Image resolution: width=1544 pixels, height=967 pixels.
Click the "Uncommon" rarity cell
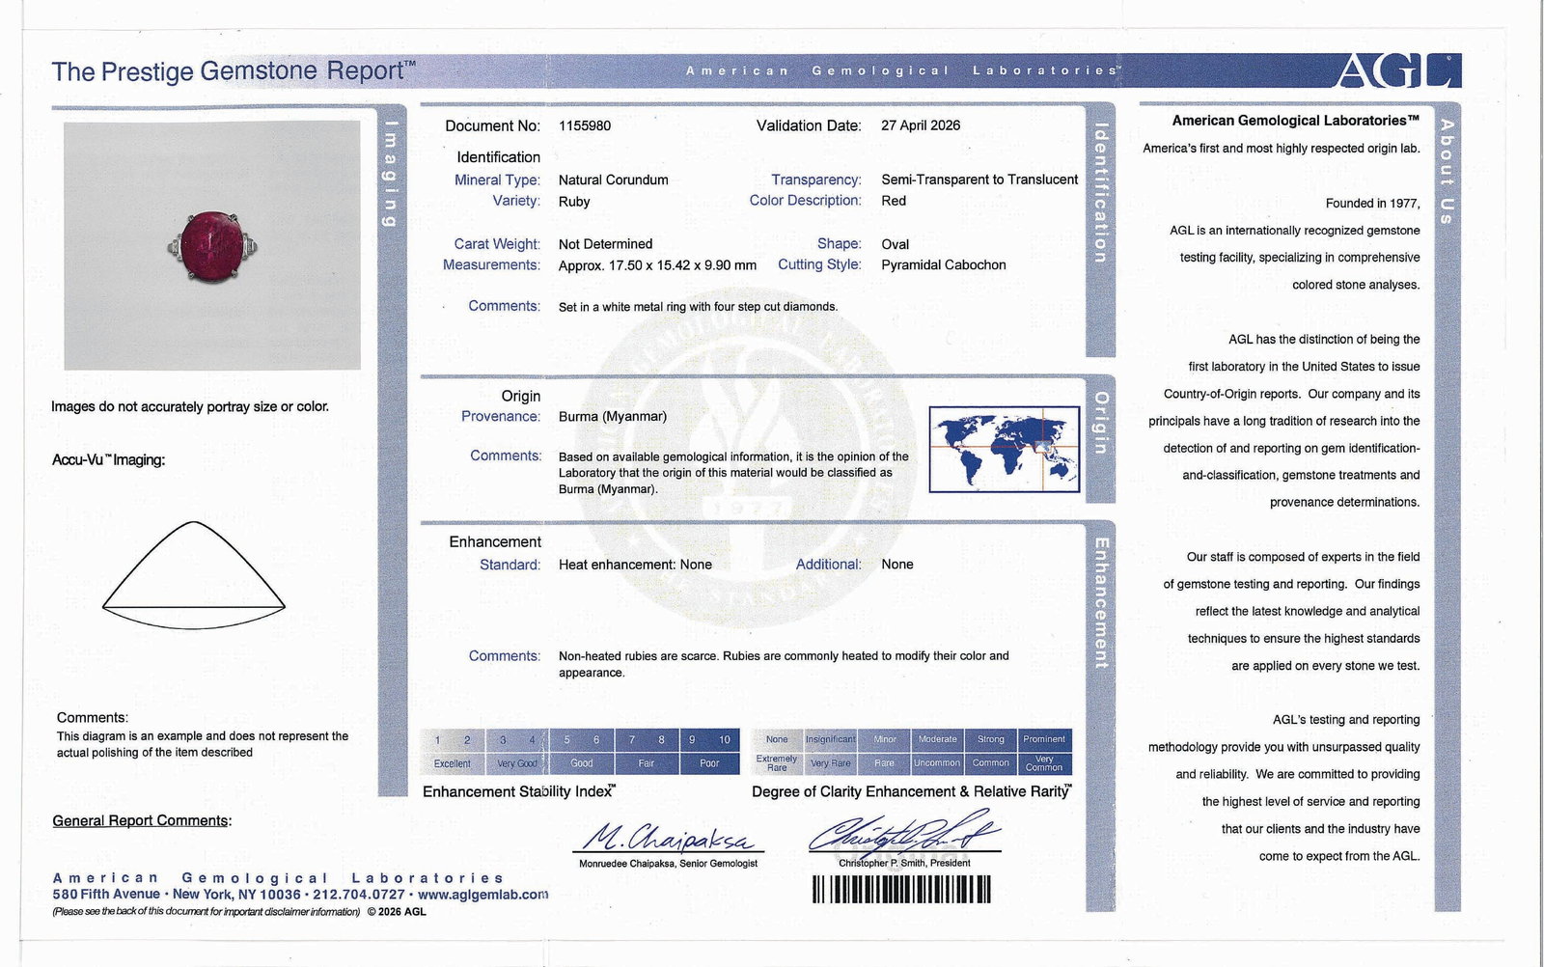[938, 763]
